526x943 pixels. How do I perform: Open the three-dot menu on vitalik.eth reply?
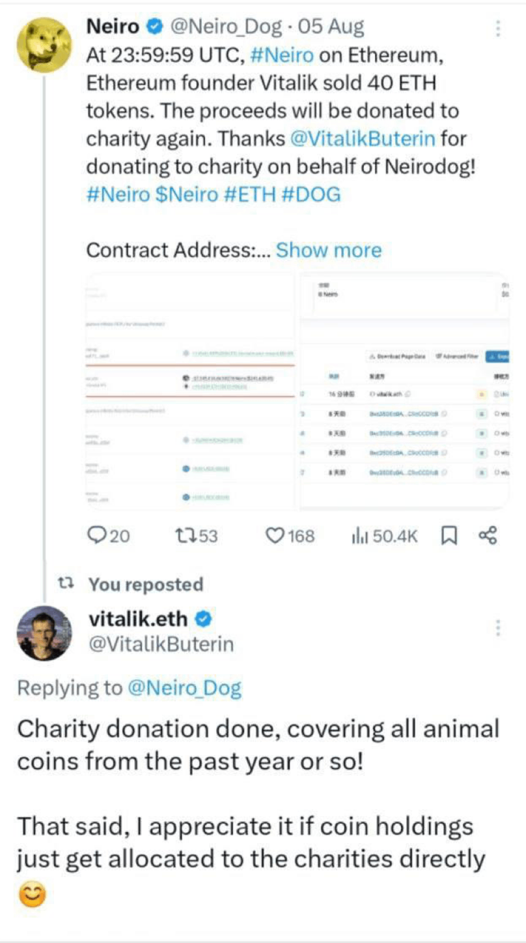(x=498, y=627)
